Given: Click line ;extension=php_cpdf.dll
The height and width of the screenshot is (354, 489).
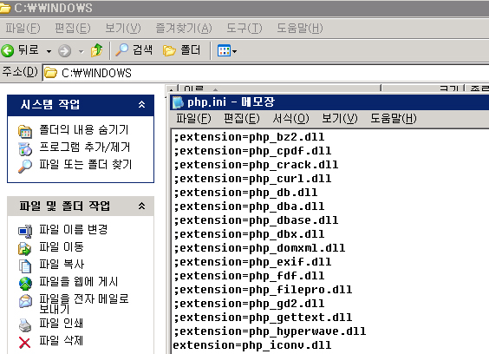Looking at the screenshot, I should click(252, 151).
